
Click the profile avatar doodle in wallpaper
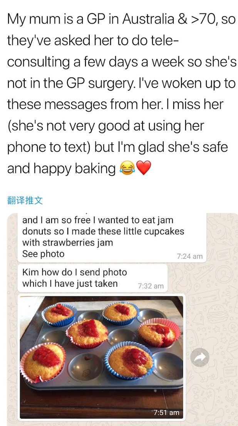[x=224, y=274]
